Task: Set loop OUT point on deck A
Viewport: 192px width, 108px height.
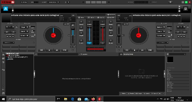Action: tap(13, 32)
